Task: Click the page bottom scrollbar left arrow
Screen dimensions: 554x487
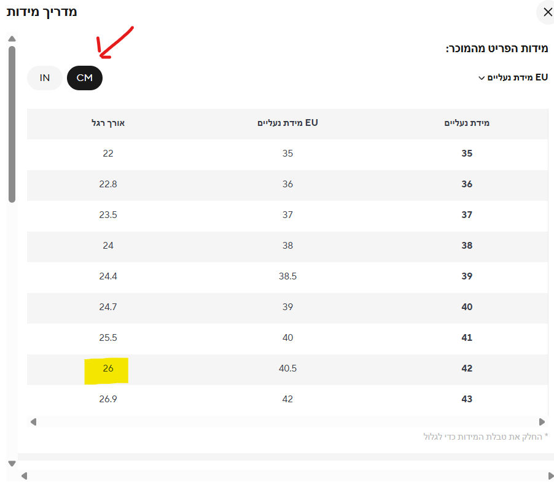Action: (25, 475)
